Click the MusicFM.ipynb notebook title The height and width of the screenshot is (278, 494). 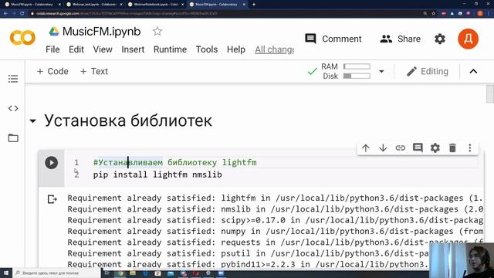point(101,31)
